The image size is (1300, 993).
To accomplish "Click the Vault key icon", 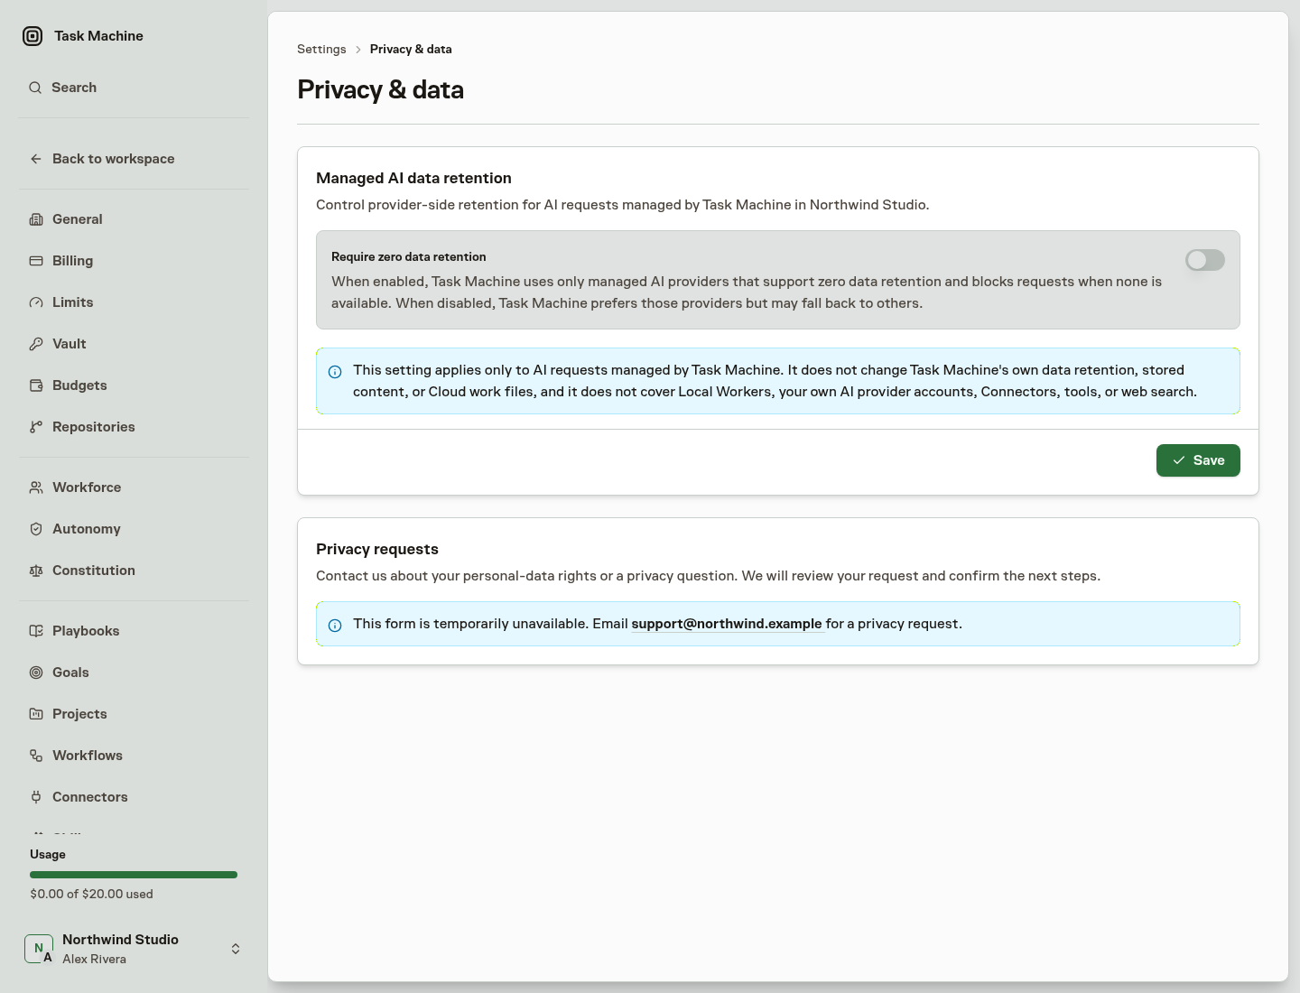I will click(x=36, y=344).
